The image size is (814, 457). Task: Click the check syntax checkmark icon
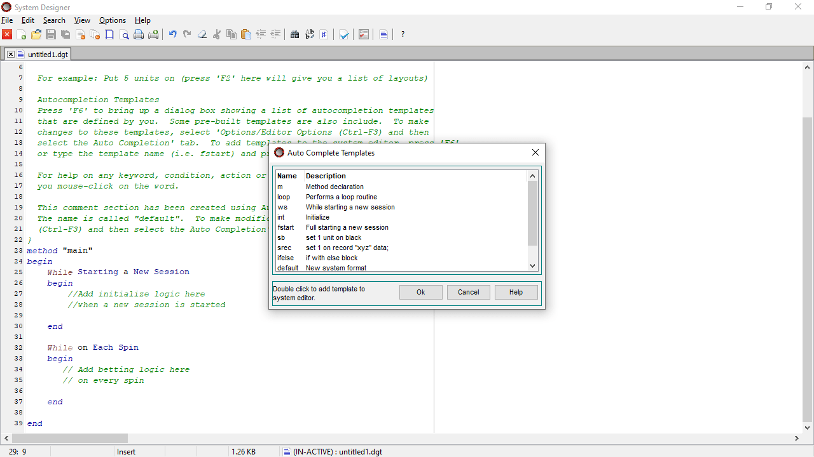pyautogui.click(x=344, y=34)
